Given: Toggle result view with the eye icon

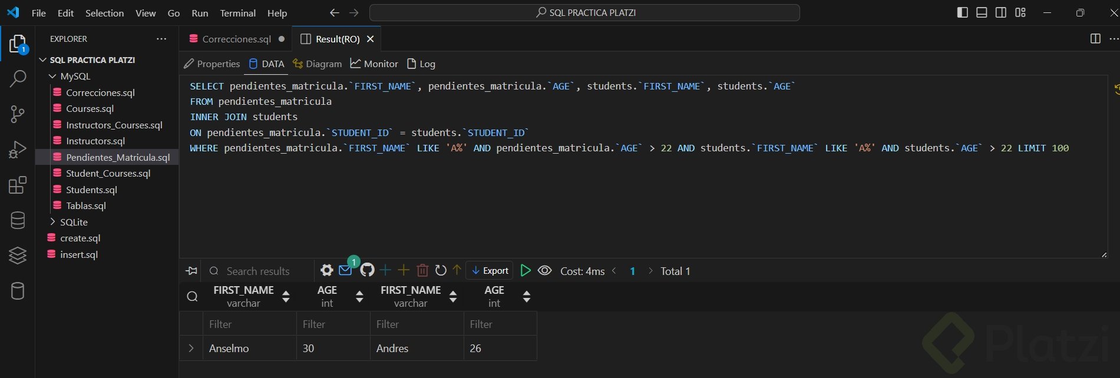Looking at the screenshot, I should tap(545, 270).
